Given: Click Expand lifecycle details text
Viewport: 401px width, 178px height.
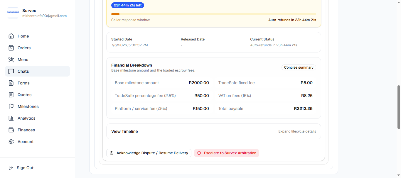Looking at the screenshot, I should (x=297, y=131).
